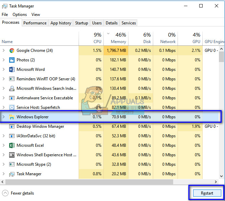Open the Startup tab
225x201 pixels.
point(81,23)
